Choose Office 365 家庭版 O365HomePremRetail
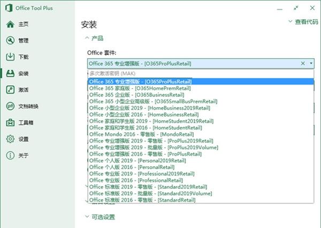Image resolution: width=321 pixels, height=228 pixels. coord(201,88)
